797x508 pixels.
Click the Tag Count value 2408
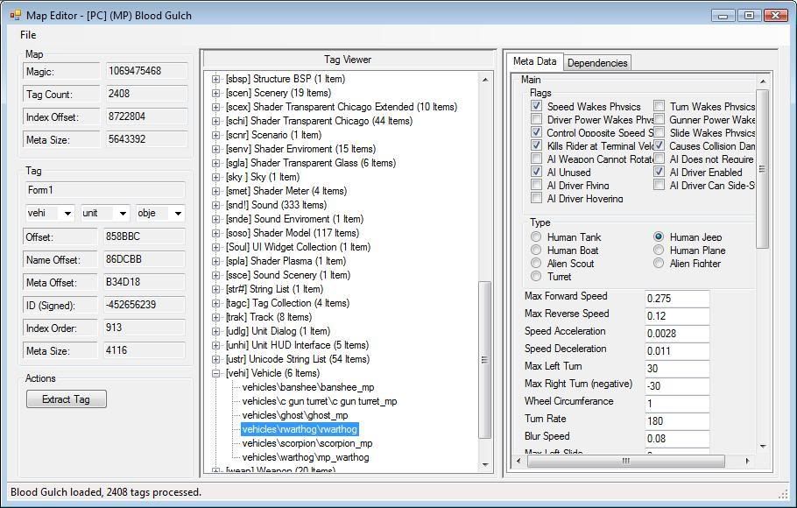[146, 94]
